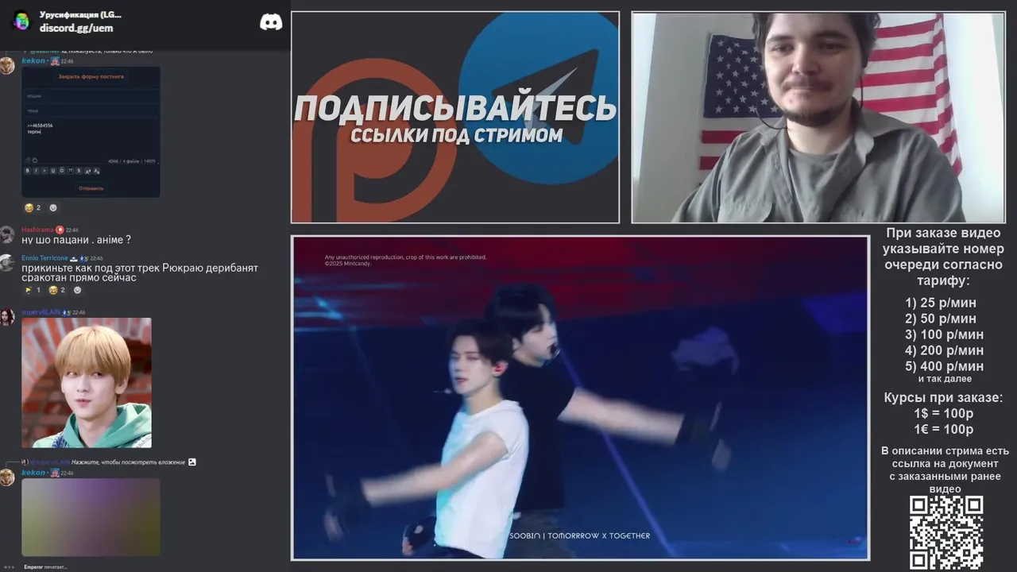1017x572 pixels.
Task: Click kekon's avatar beside the blurred image
Action: pos(7,477)
